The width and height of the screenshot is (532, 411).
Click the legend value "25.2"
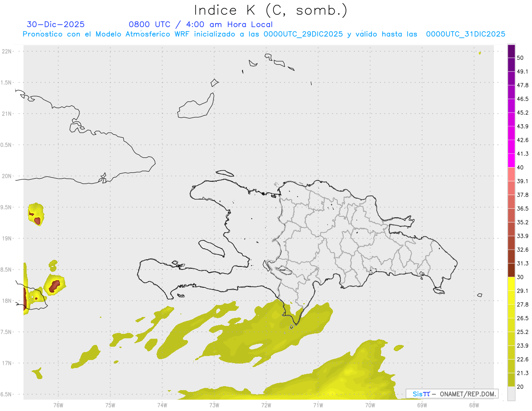(523, 332)
